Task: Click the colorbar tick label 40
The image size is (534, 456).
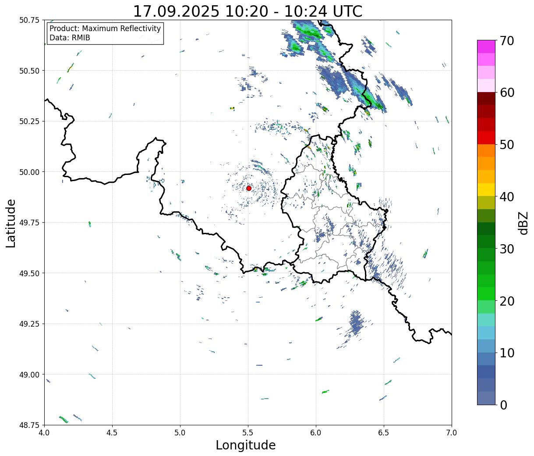Action: (x=507, y=197)
